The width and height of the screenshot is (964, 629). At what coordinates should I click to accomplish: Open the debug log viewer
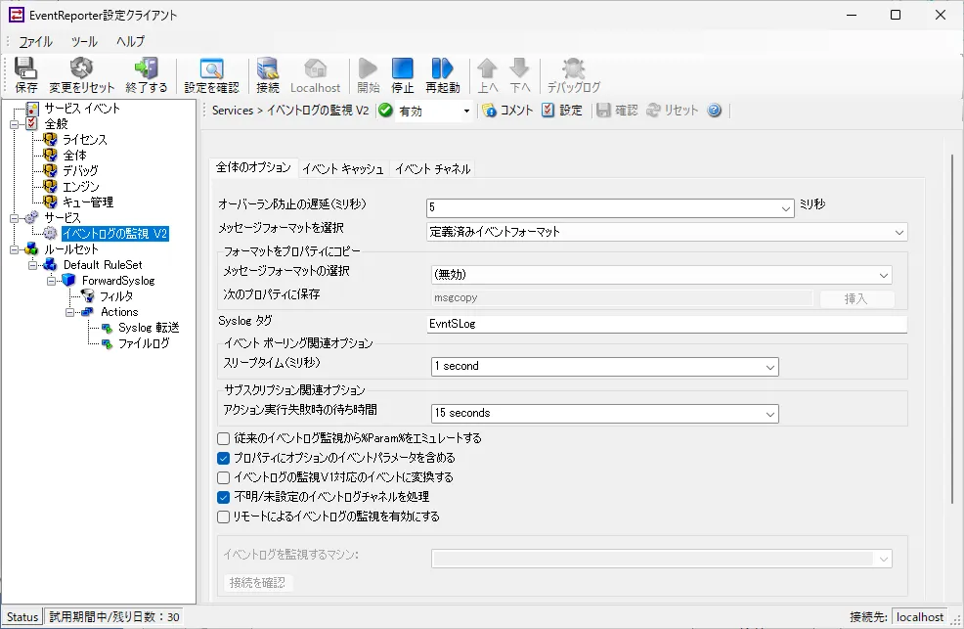[572, 73]
